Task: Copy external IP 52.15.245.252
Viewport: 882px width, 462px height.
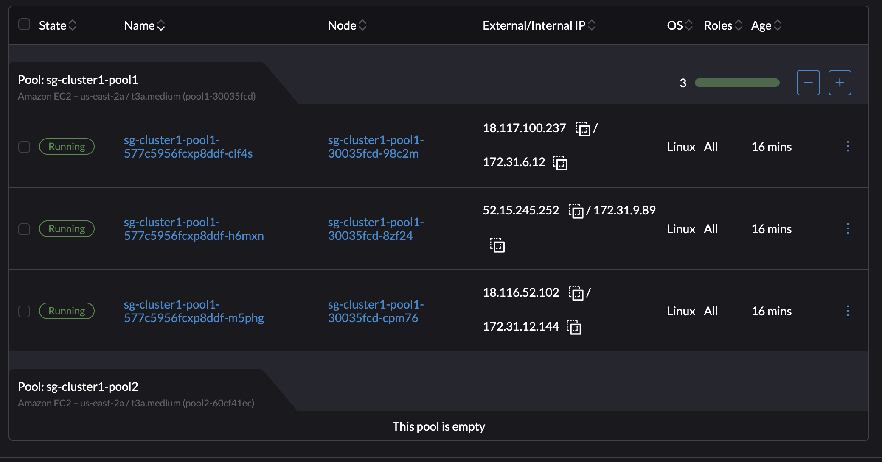Action: click(x=576, y=211)
